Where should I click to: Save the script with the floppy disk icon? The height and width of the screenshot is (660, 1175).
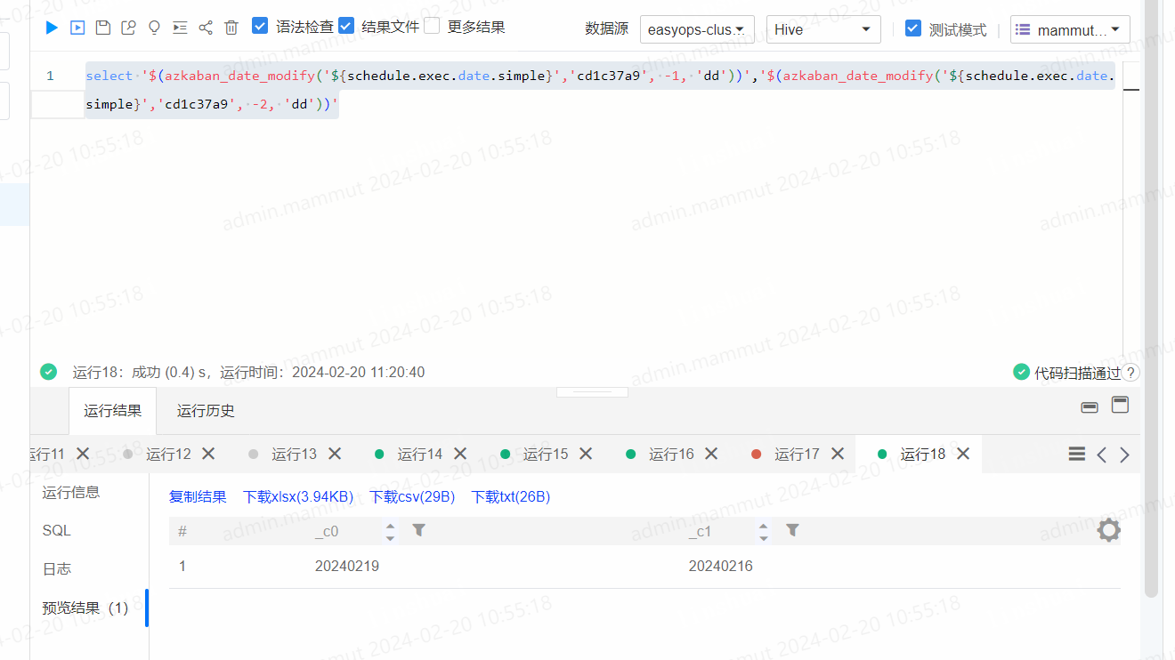pyautogui.click(x=102, y=28)
